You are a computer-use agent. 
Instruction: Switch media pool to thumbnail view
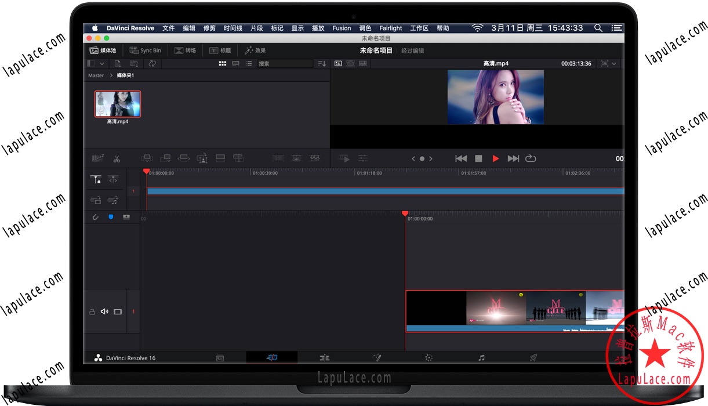pos(222,63)
